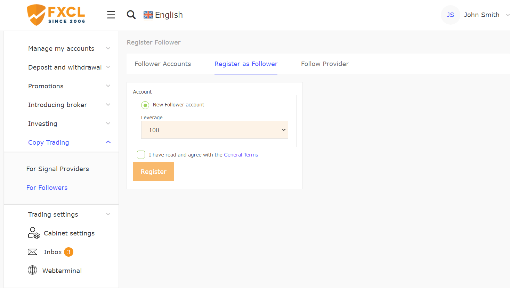Click the UK flag language icon
The height and width of the screenshot is (289, 510).
pyautogui.click(x=148, y=15)
